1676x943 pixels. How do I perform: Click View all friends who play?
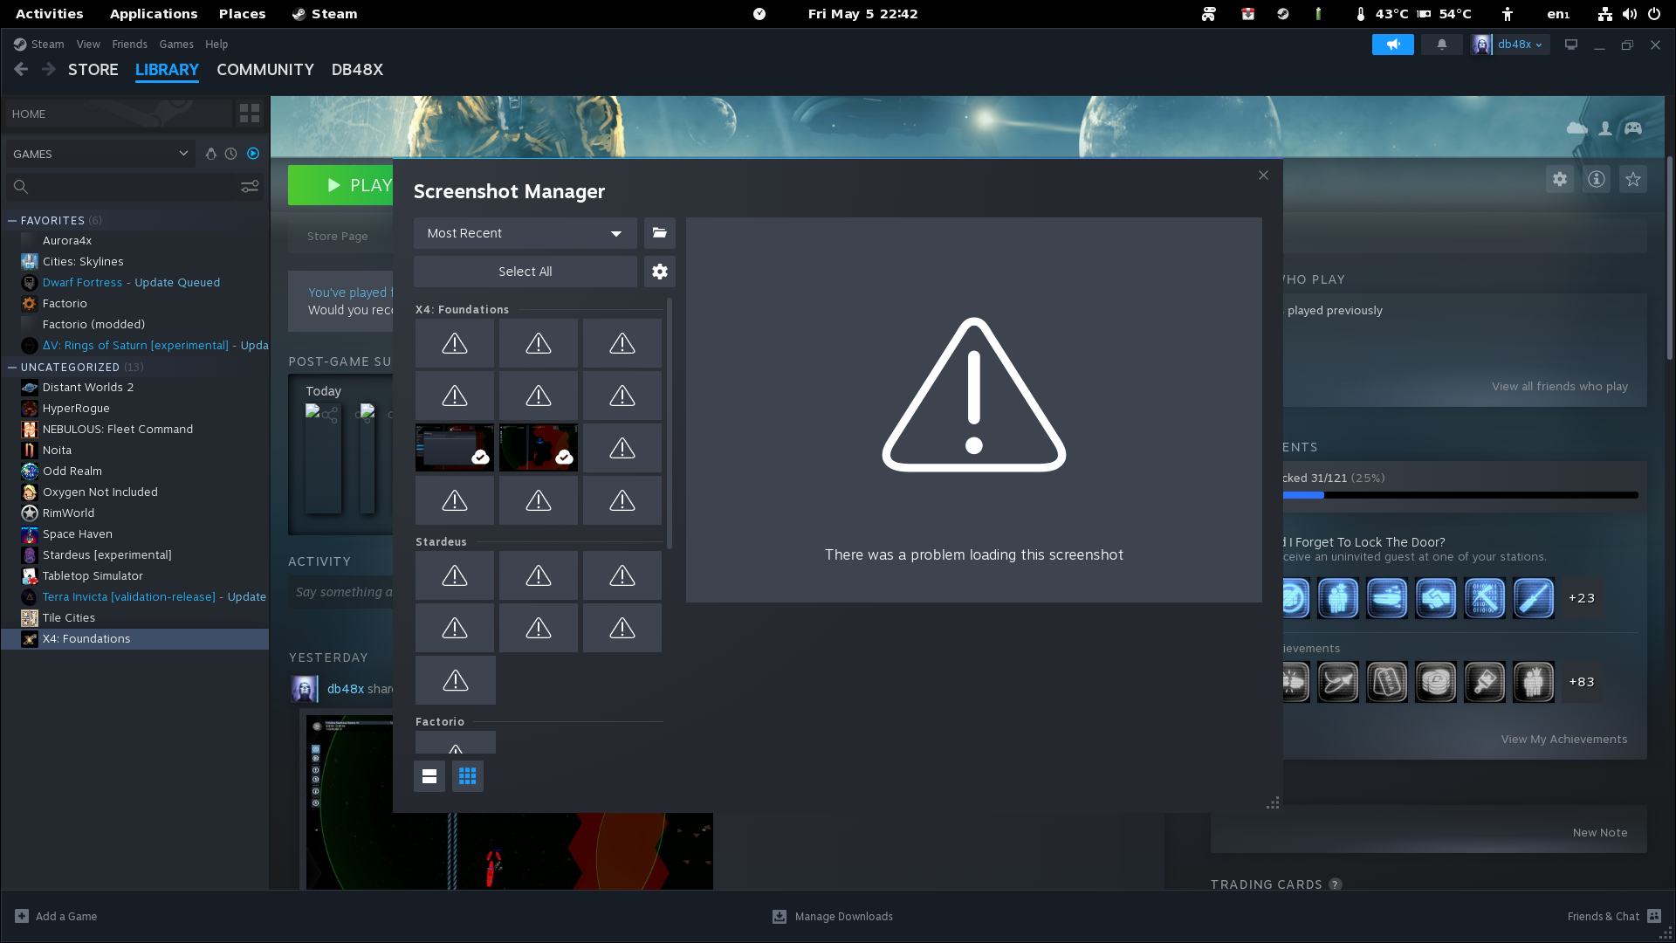click(1560, 387)
